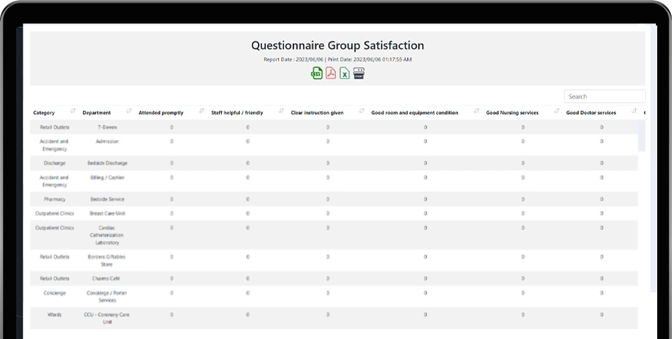Select the 7-Eleven department row
The width and height of the screenshot is (672, 339).
point(108,127)
